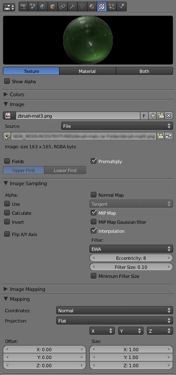Open the EWA filter dropdown
The width and height of the screenshot is (176, 375).
point(131,249)
